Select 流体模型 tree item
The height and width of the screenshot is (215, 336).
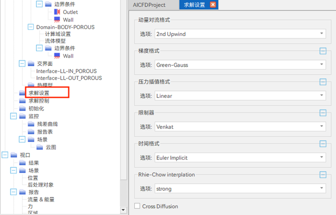pyautogui.click(x=55, y=41)
